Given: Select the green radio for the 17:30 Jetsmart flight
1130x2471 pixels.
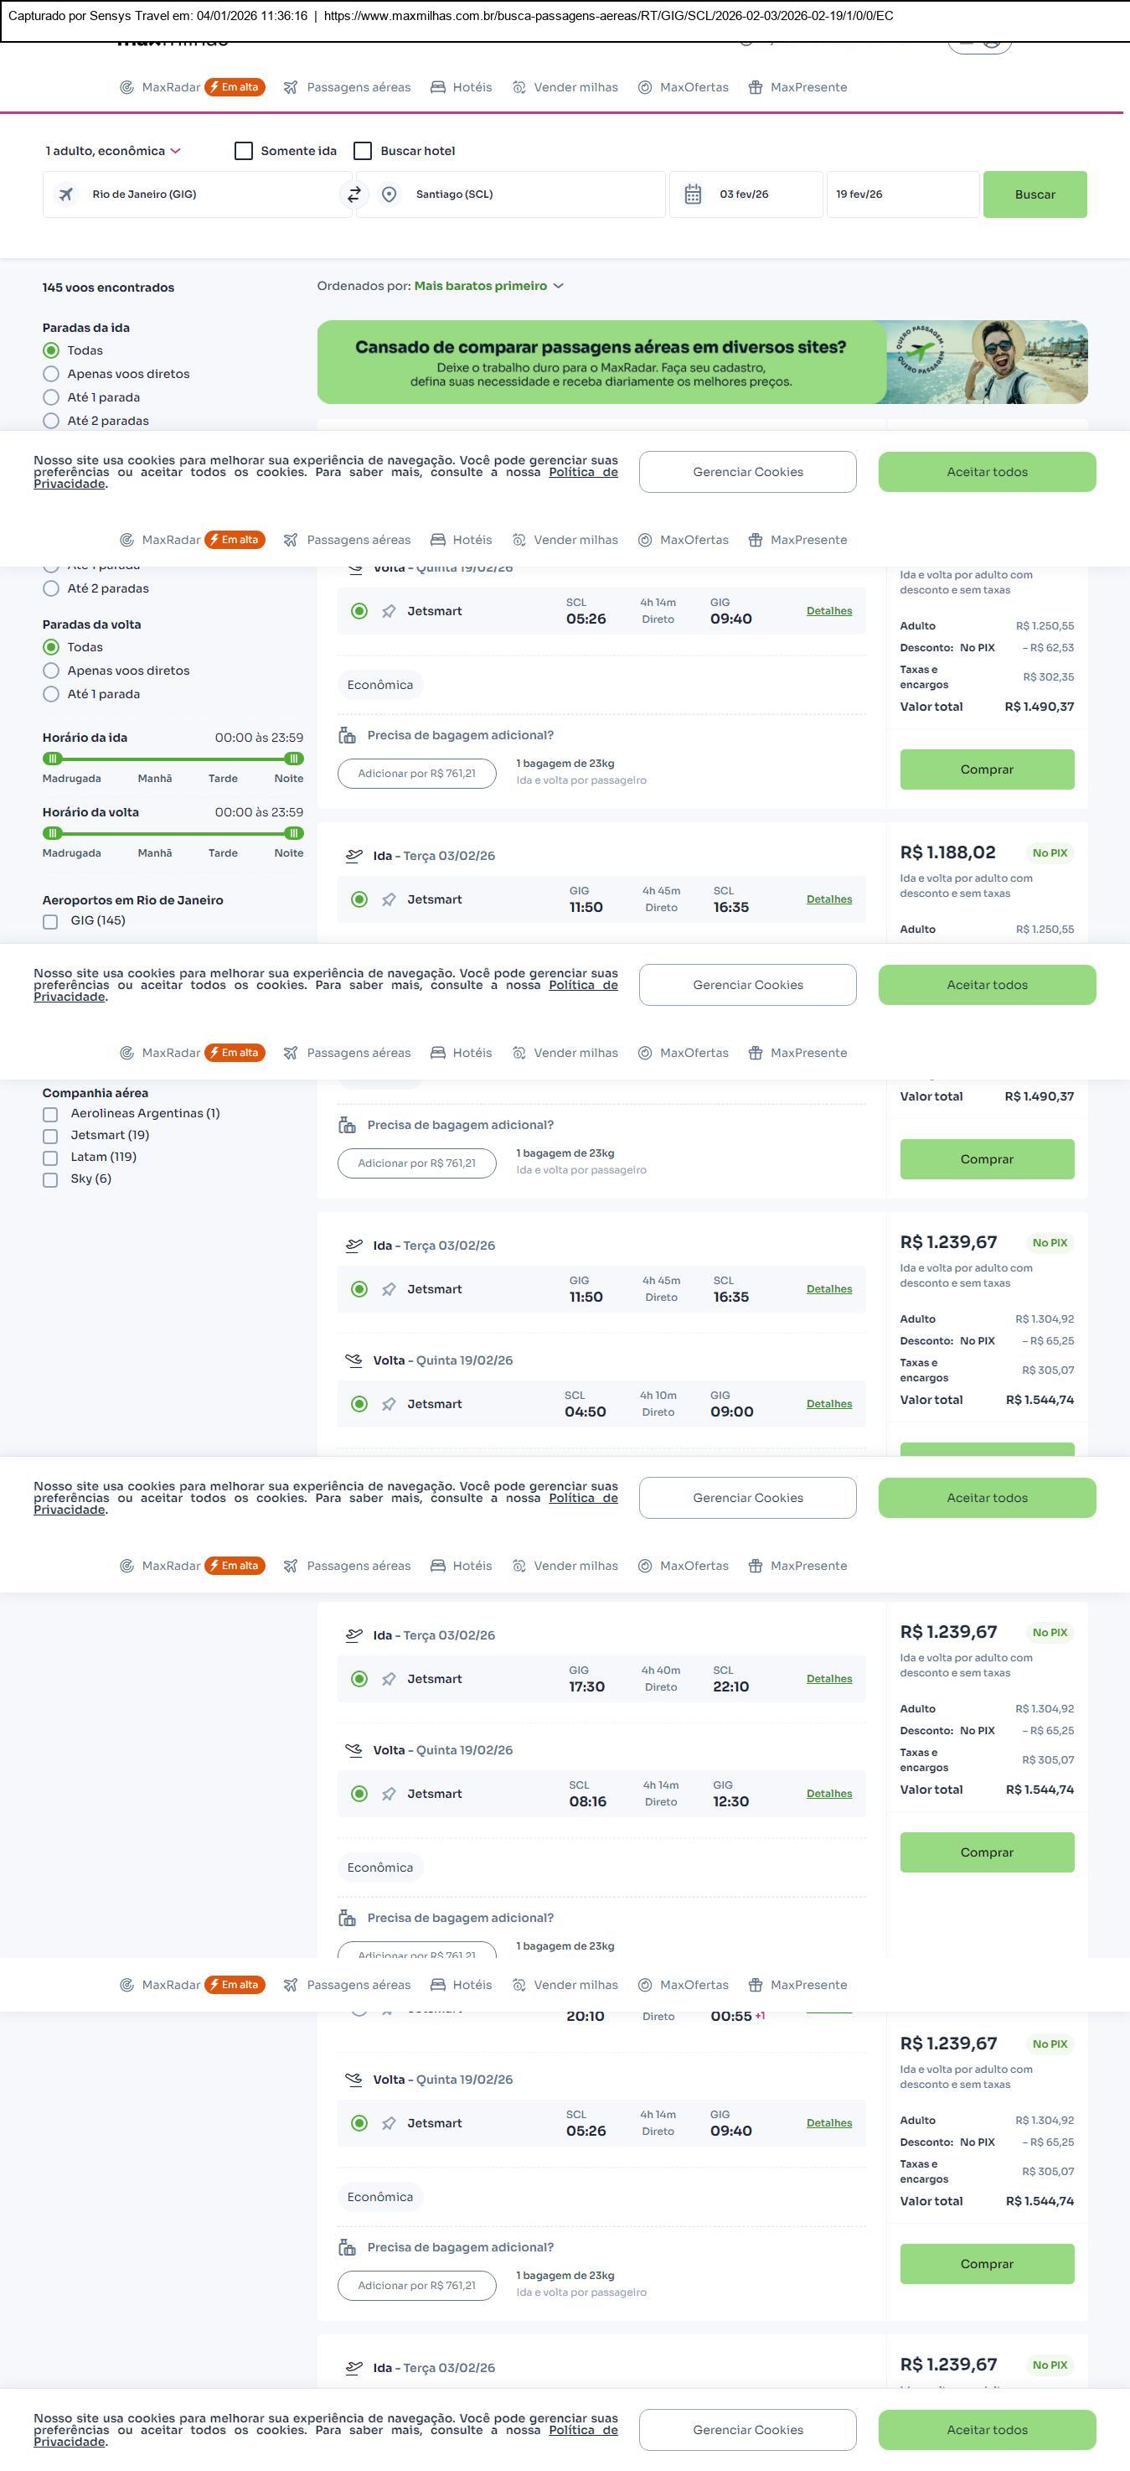Looking at the screenshot, I should coord(359,1679).
